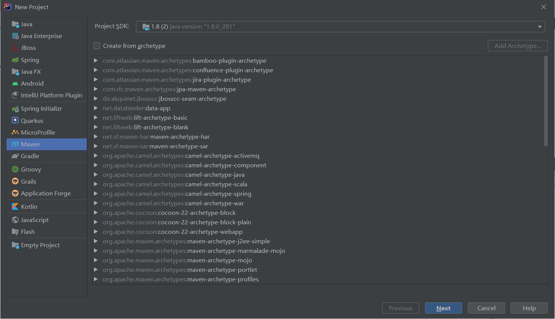Image resolution: width=555 pixels, height=319 pixels.
Task: Expand bamboo-plugin-archetype entry
Action: pyautogui.click(x=96, y=61)
